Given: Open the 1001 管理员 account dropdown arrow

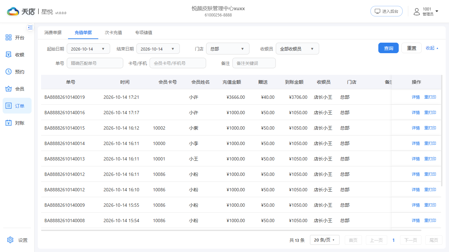Looking at the screenshot, I should (x=437, y=12).
